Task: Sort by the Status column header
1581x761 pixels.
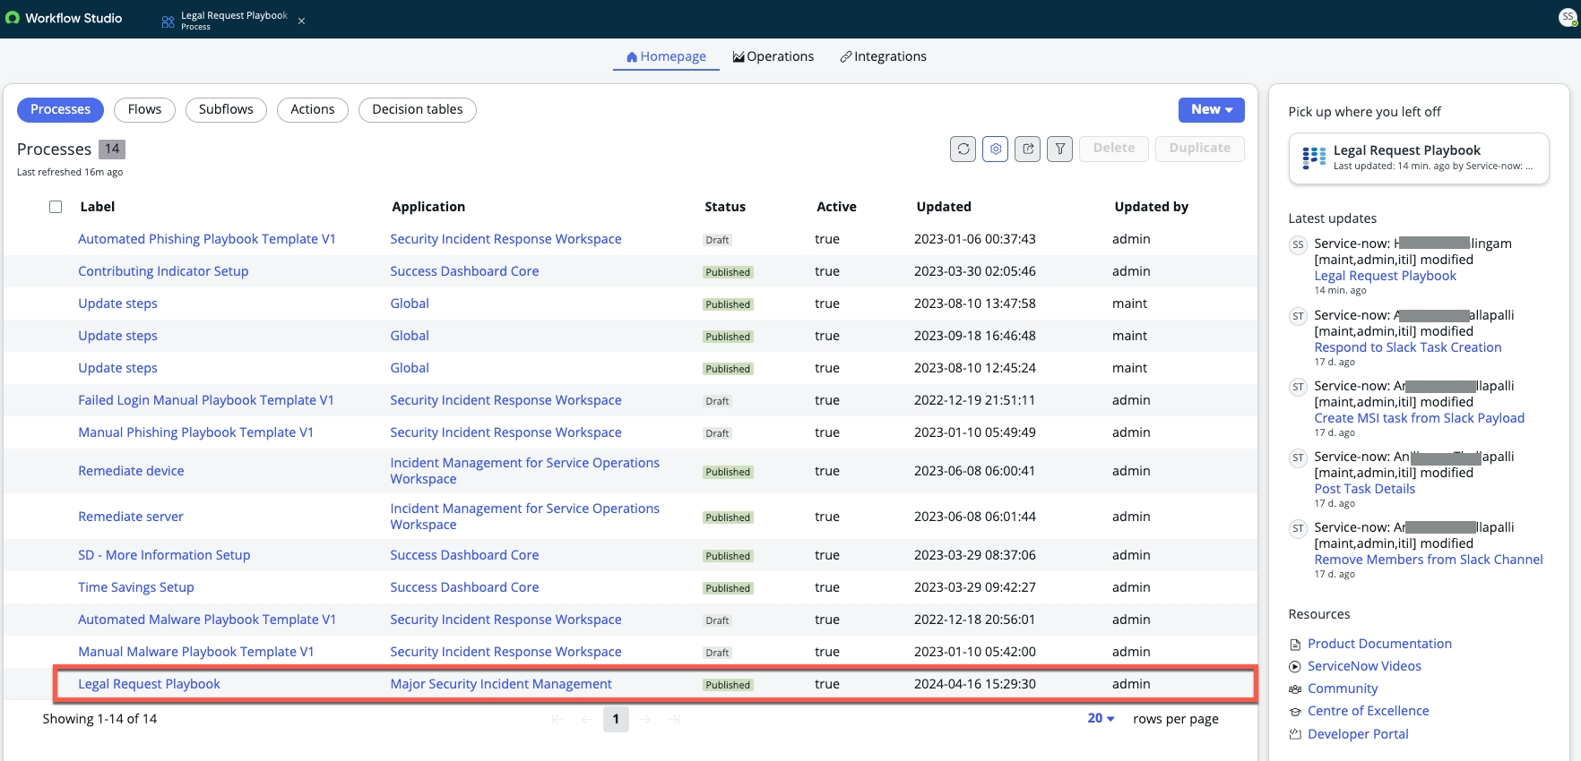Action: 725,207
